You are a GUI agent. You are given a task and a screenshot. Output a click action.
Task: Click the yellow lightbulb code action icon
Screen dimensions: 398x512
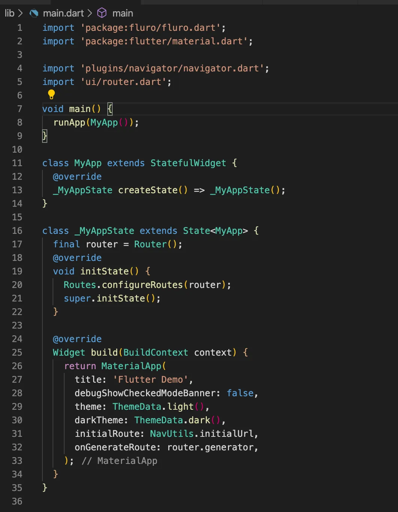(51, 94)
